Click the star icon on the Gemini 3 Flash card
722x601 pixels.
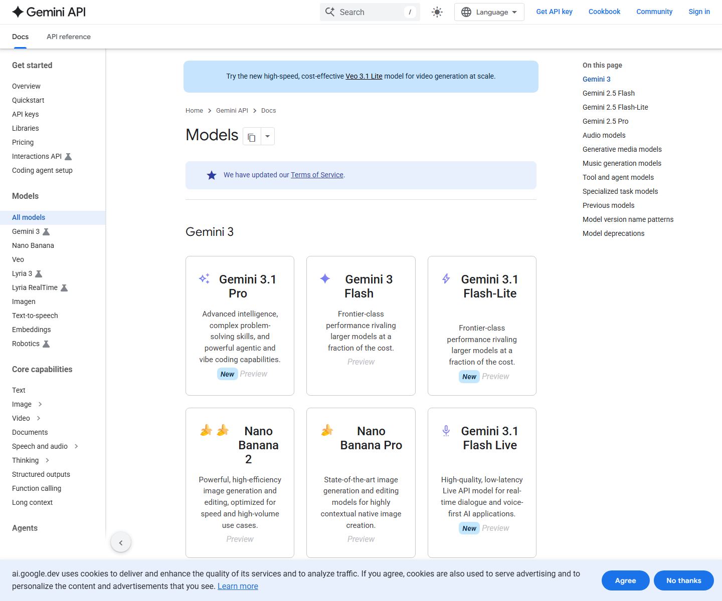pos(325,278)
